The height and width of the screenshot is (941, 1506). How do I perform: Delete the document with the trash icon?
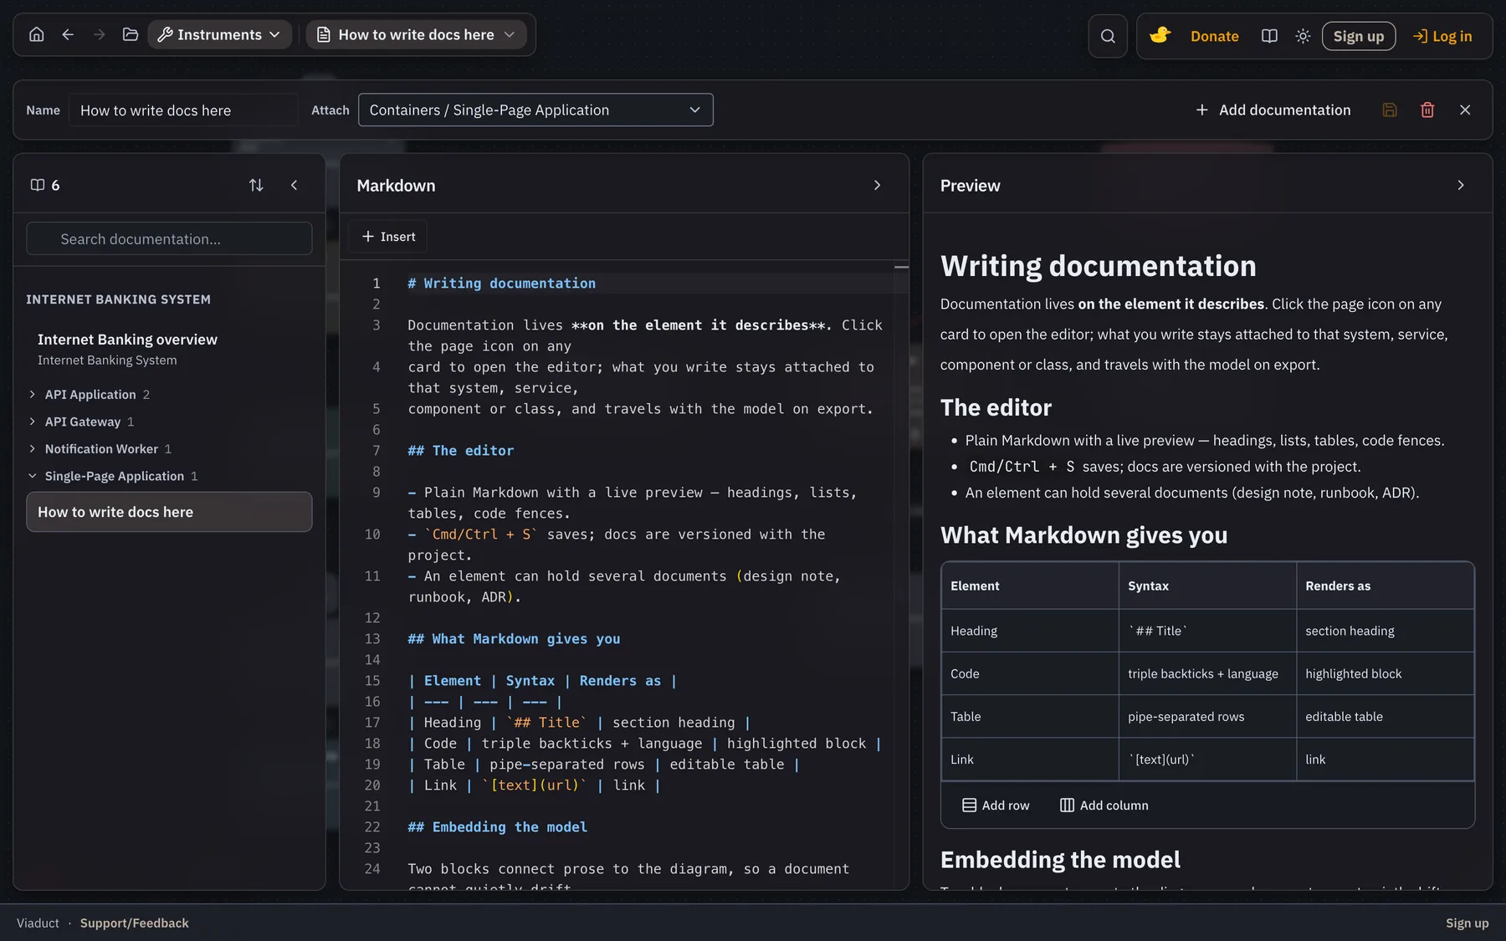pyautogui.click(x=1427, y=110)
